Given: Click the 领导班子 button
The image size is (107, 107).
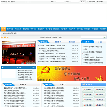Looking at the screenshot, I should (100, 95).
